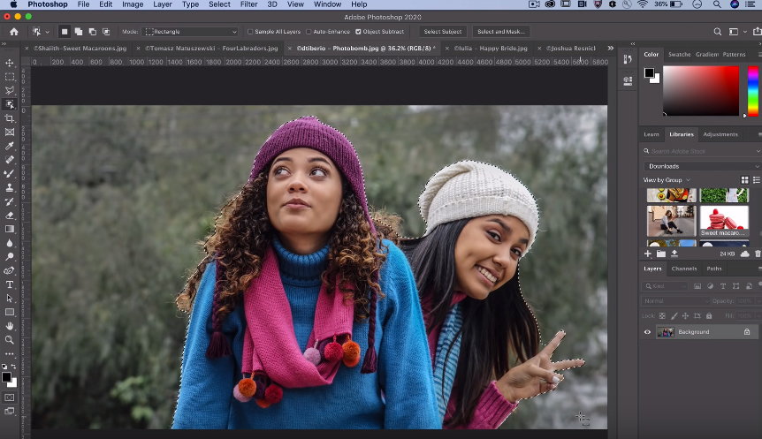Screen dimensions: 762x439
Task: Open the Filter menu
Action: [x=248, y=4]
